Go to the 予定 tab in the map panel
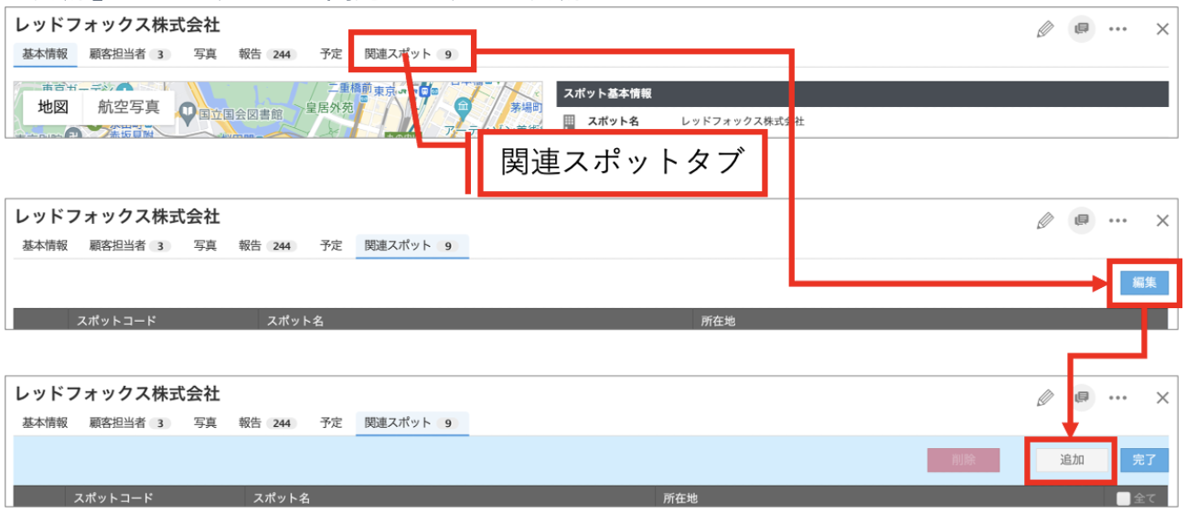Viewport: 1187px width, 523px height. point(331,54)
